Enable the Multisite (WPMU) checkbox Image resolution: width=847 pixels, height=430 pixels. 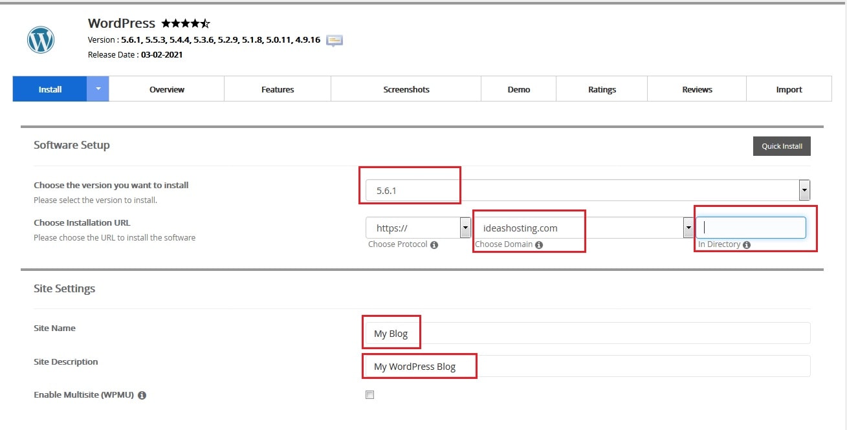(x=369, y=394)
